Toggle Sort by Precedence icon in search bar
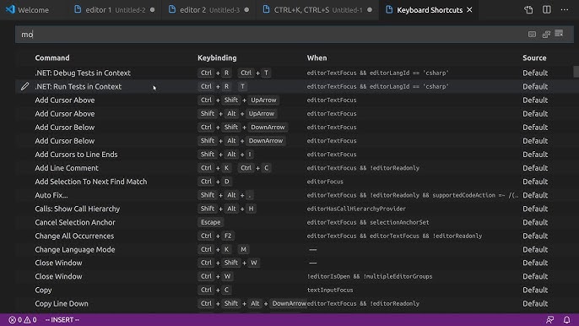 [x=546, y=35]
